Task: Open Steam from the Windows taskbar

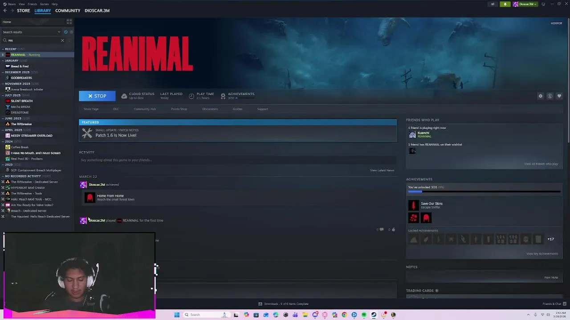Action: click(x=374, y=315)
